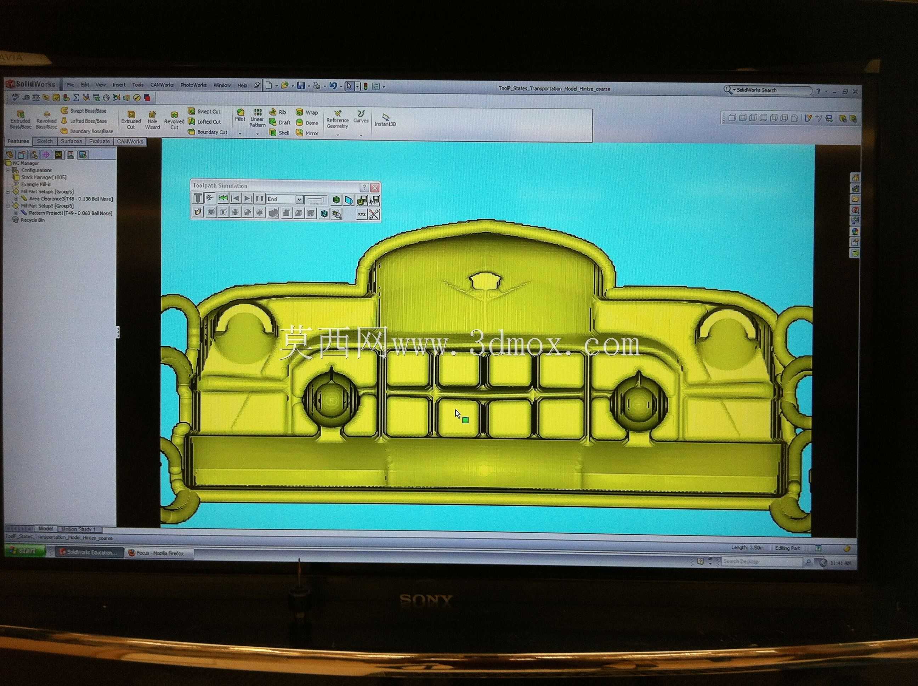
Task: Select the Mirror feature tool
Action: pyautogui.click(x=307, y=133)
